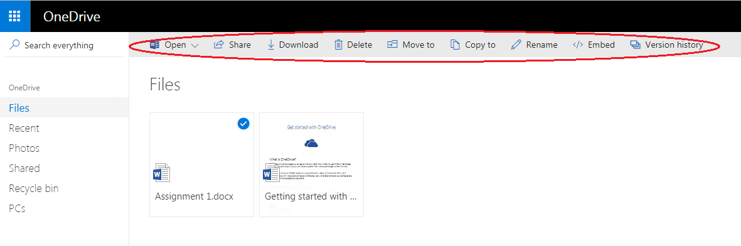Click the Share command label
The width and height of the screenshot is (741, 246).
240,45
